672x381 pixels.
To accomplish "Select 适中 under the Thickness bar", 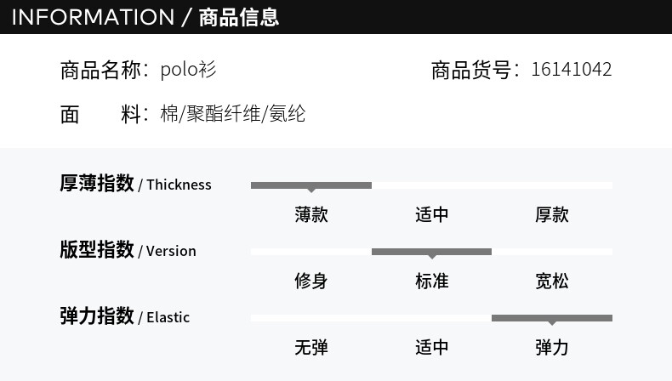I will 431,214.
